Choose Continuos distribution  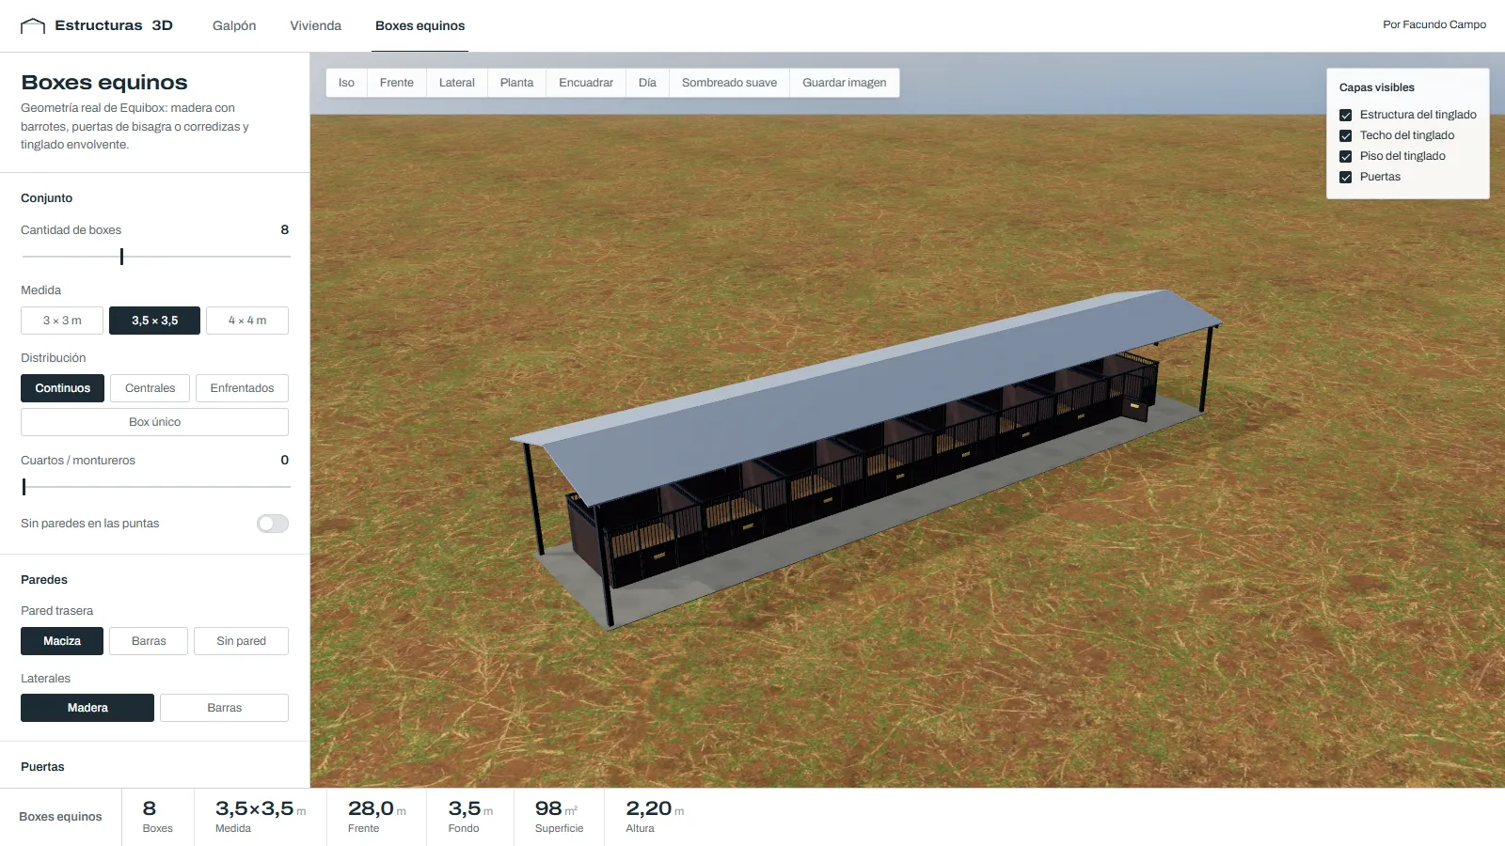coord(62,388)
